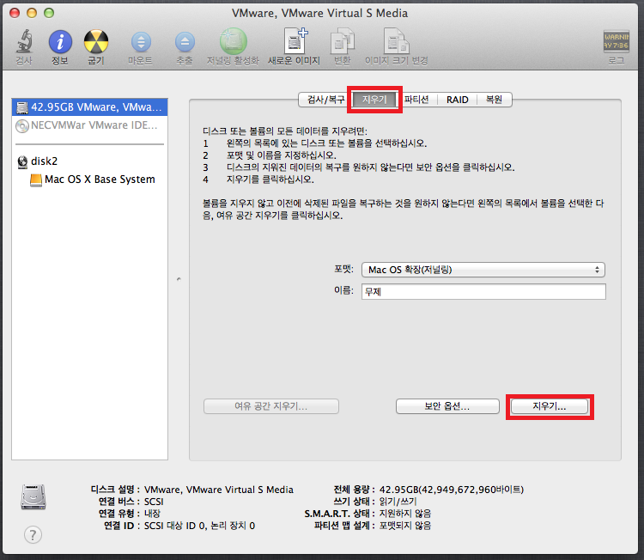Click the 42.95GB(42,949,672,960바이트) capacity value
This screenshot has width=644, height=560.
(452, 490)
